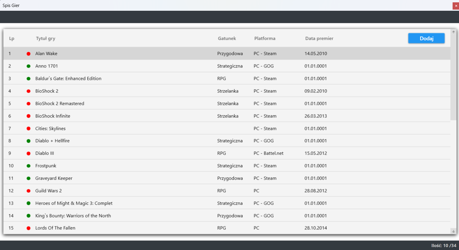Select the Frostpunk title
The width and height of the screenshot is (459, 250).
pyautogui.click(x=46, y=166)
